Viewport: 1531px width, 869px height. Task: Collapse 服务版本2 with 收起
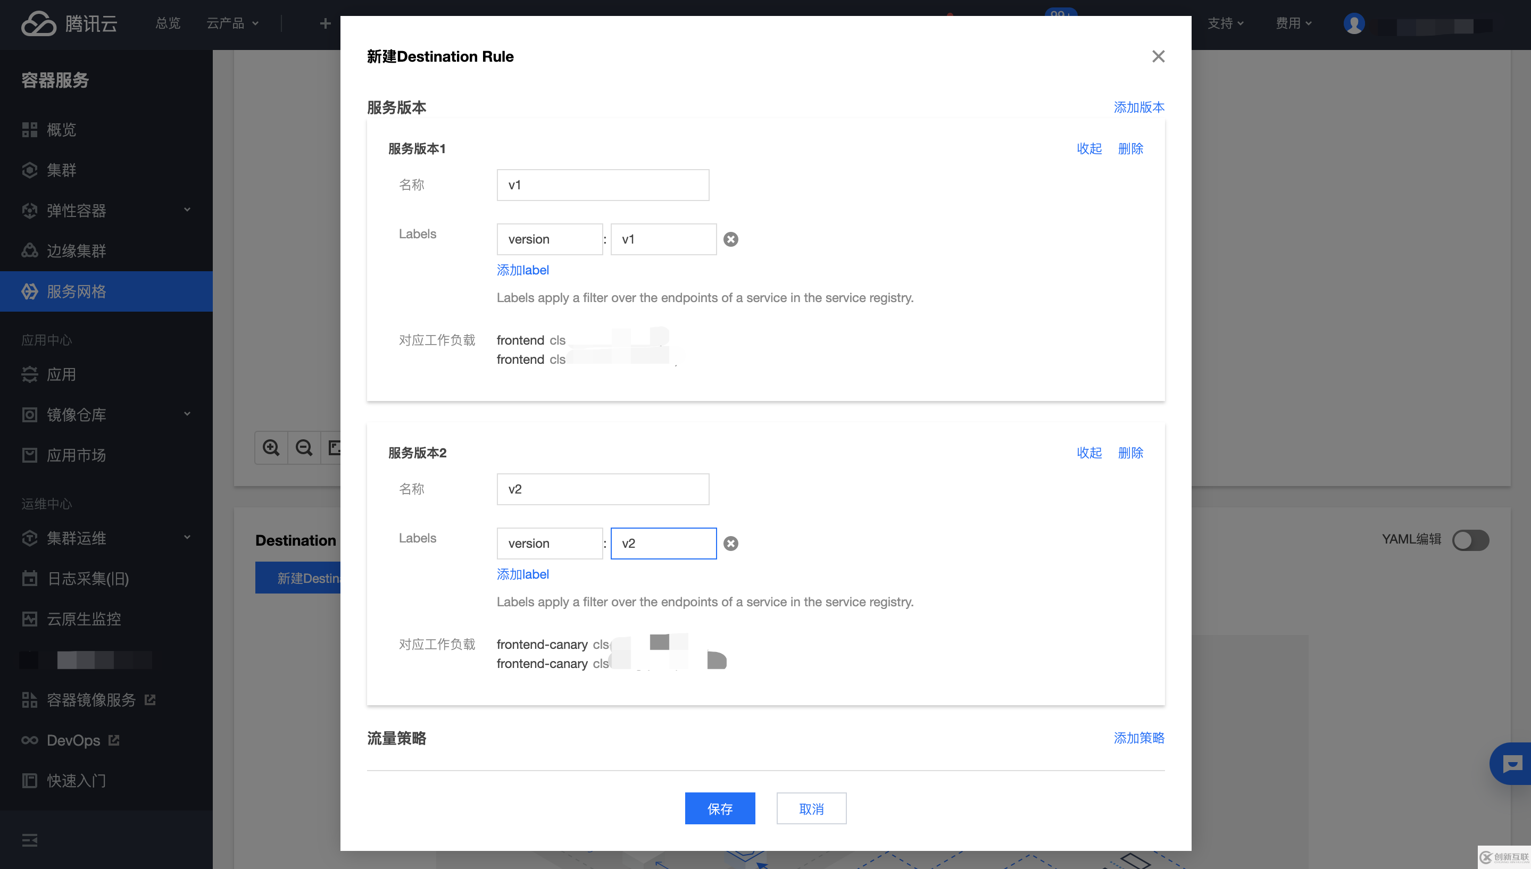pyautogui.click(x=1089, y=453)
